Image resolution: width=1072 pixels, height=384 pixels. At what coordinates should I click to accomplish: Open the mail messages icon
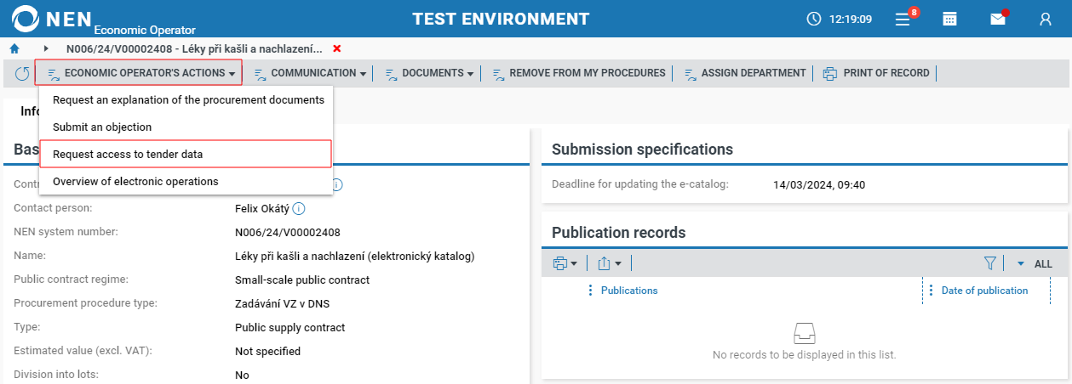coord(998,19)
